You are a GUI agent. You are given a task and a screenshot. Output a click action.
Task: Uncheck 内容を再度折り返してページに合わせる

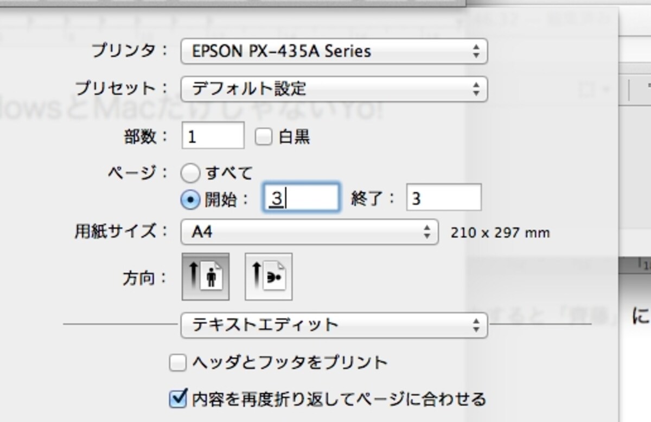pos(178,399)
